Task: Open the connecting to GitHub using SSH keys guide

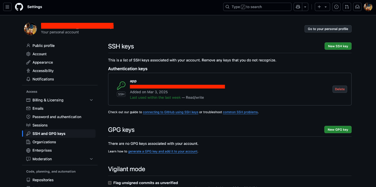Action: (171, 112)
